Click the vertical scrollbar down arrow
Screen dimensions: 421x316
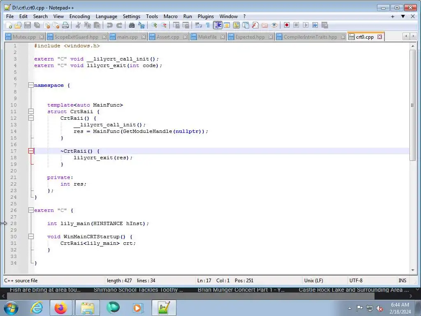[x=413, y=270]
